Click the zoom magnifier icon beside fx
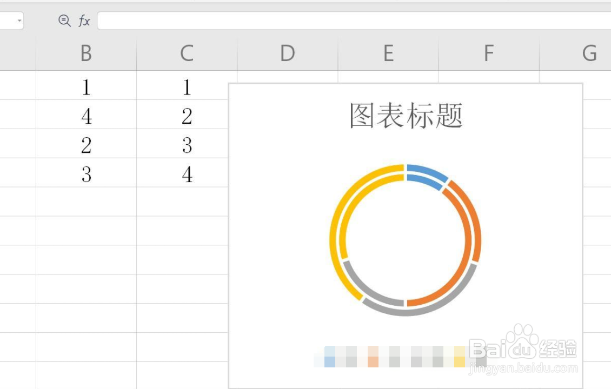Viewport: 611px width, 389px height. point(64,21)
